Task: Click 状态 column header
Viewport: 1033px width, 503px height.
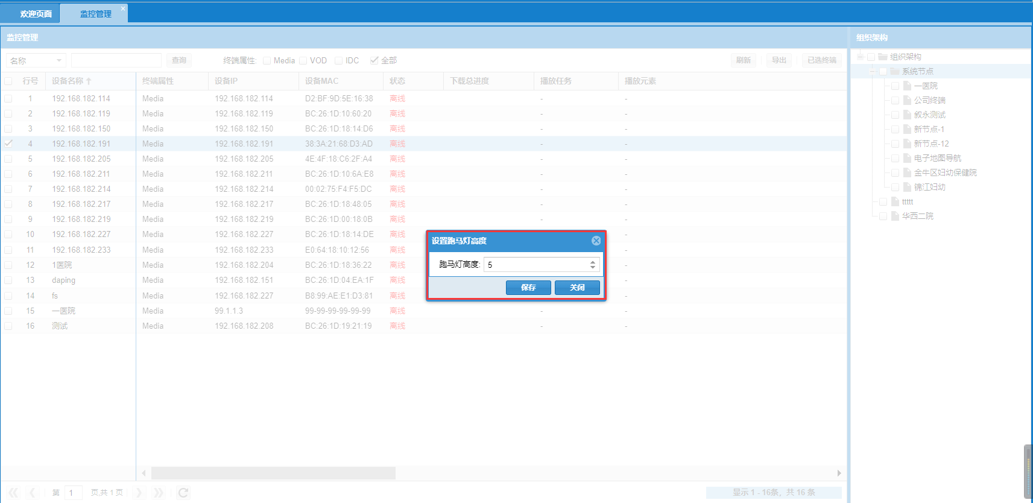Action: [413, 81]
